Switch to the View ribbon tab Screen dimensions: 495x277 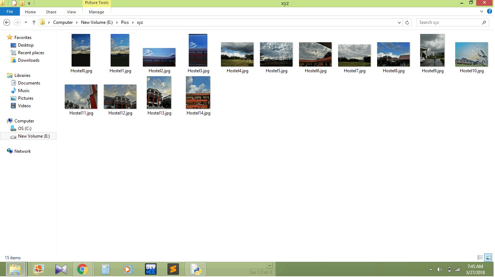pyautogui.click(x=72, y=12)
